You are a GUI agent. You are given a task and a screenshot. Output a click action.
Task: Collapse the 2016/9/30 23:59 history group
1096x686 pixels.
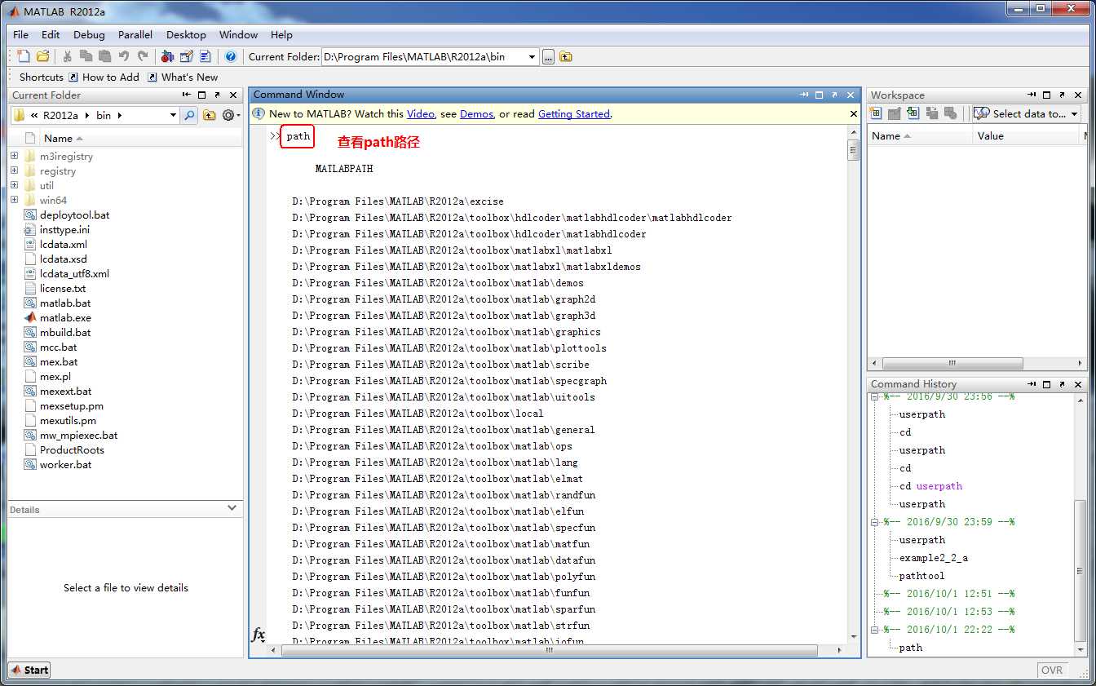coord(874,522)
